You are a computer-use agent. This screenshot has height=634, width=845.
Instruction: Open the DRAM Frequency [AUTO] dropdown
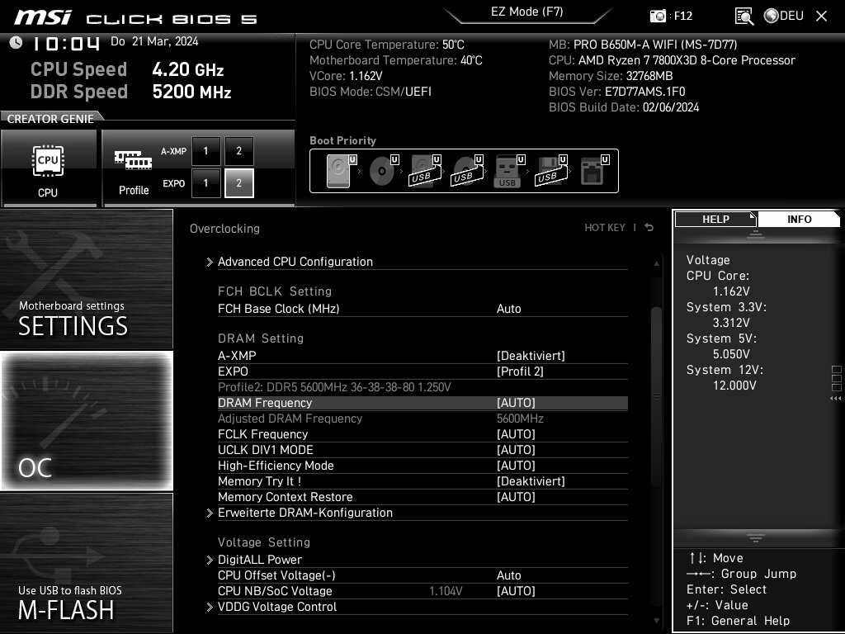coord(516,403)
